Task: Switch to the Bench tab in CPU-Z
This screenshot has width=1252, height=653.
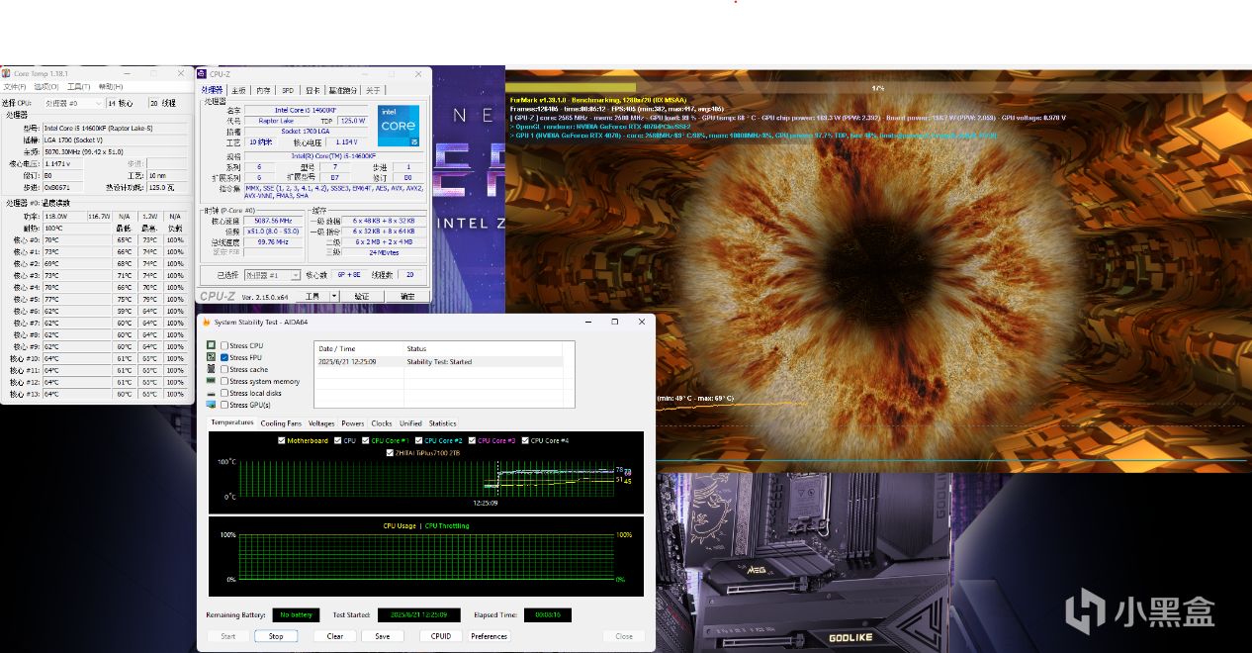Action: tap(343, 90)
